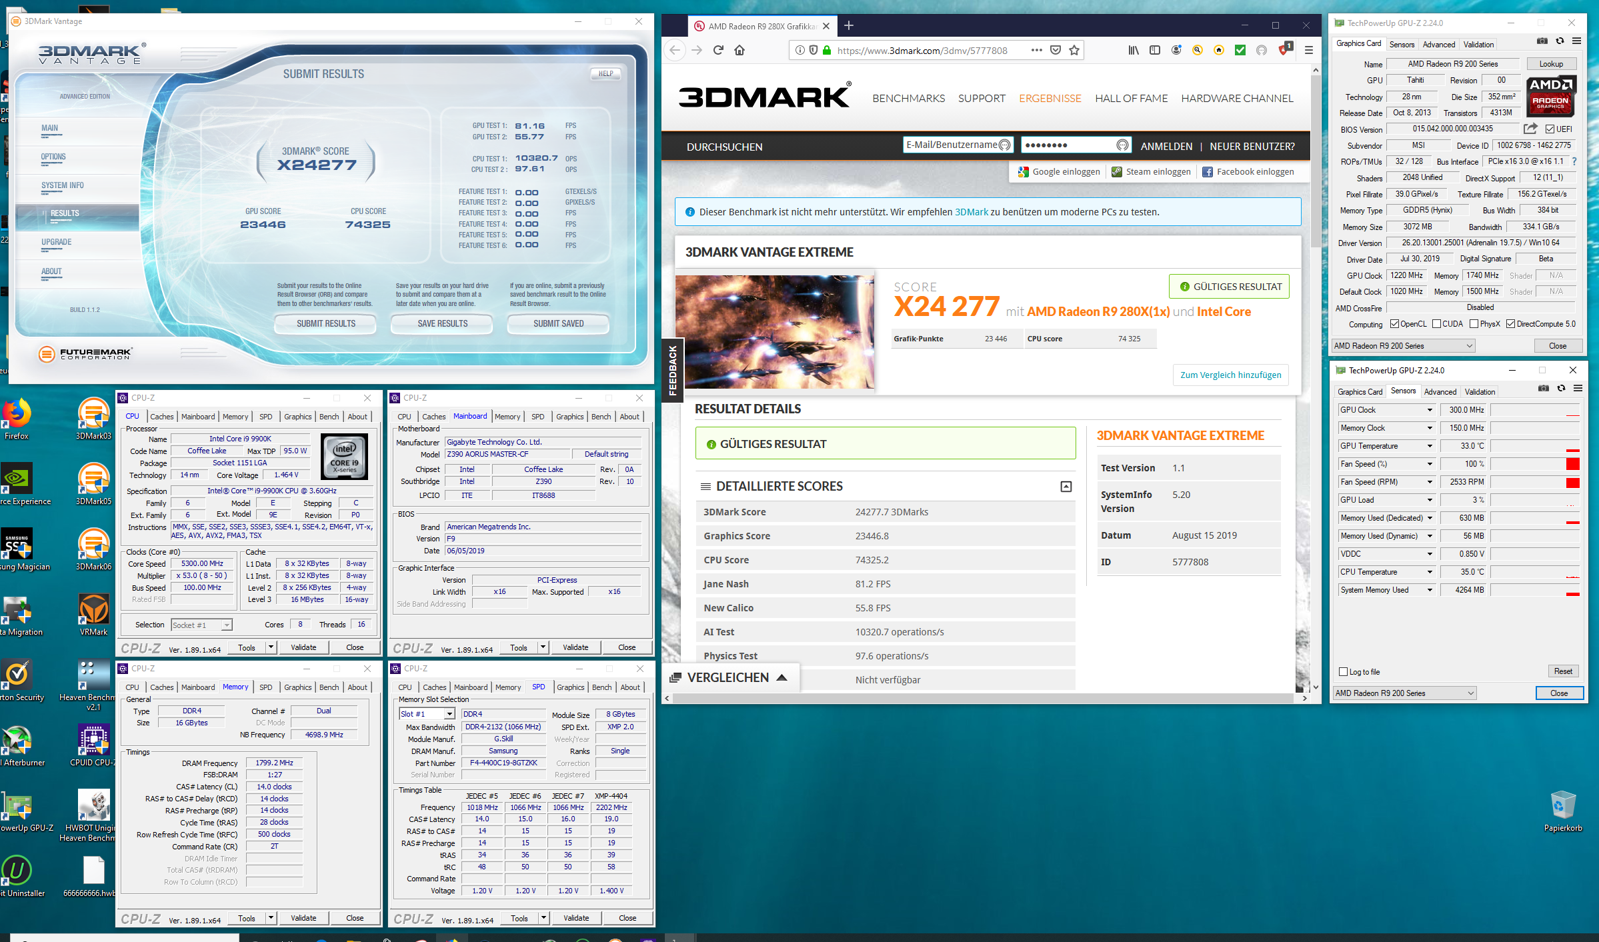Viewport: 1599px width, 942px height.
Task: Expand VERGLEICHEN panel arrow
Action: click(x=782, y=677)
